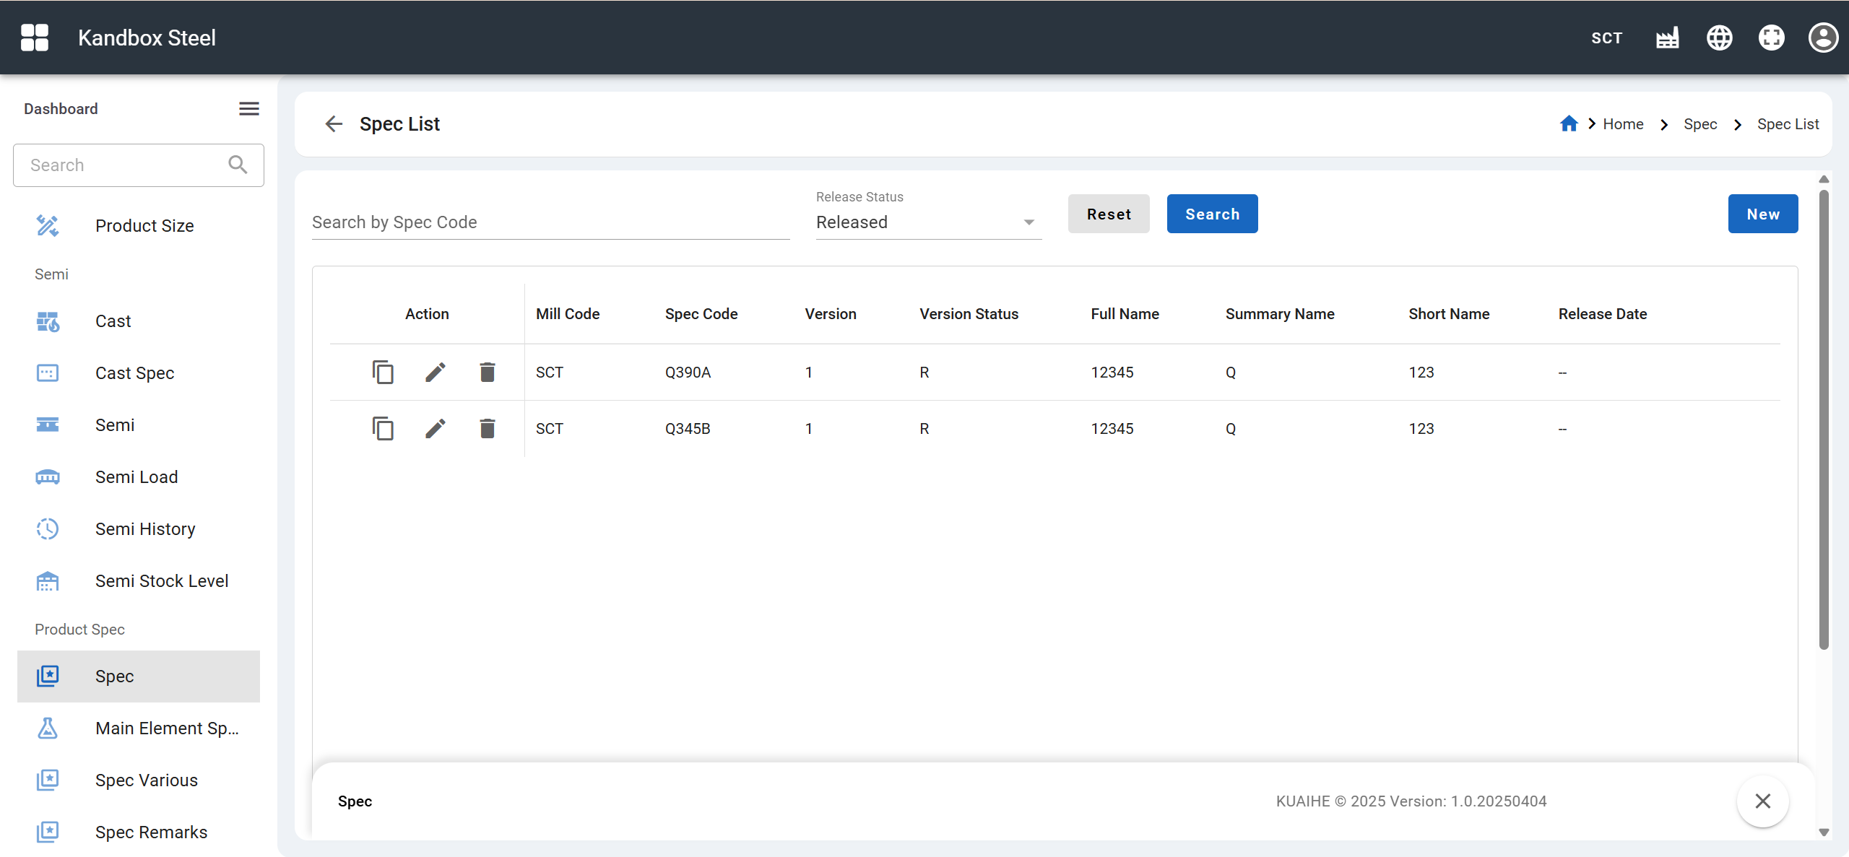The width and height of the screenshot is (1849, 857).
Task: Select Semi Stock Level in the sidebar
Action: point(162,581)
